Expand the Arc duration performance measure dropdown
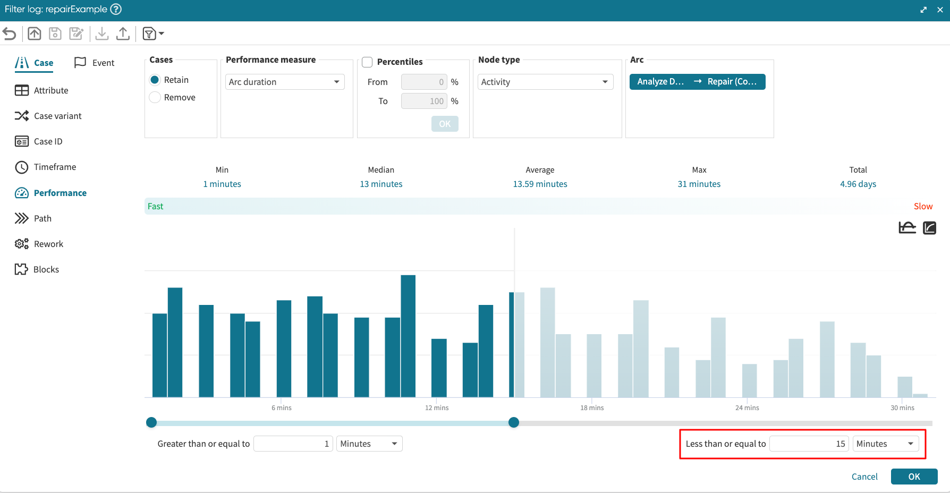This screenshot has width=950, height=493. [x=285, y=82]
